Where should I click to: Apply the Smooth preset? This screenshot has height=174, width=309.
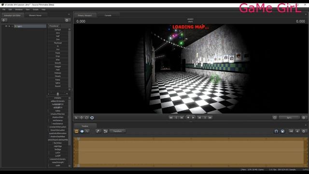(x=58, y=63)
